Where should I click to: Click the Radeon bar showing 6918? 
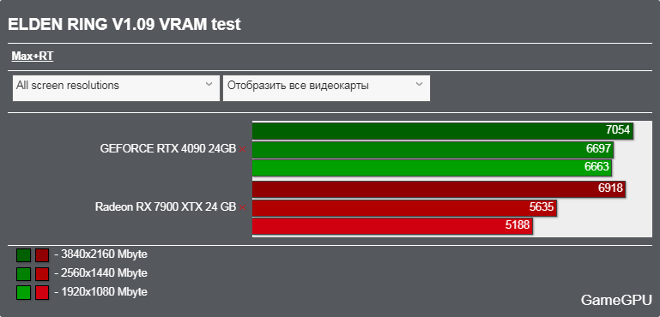click(439, 188)
